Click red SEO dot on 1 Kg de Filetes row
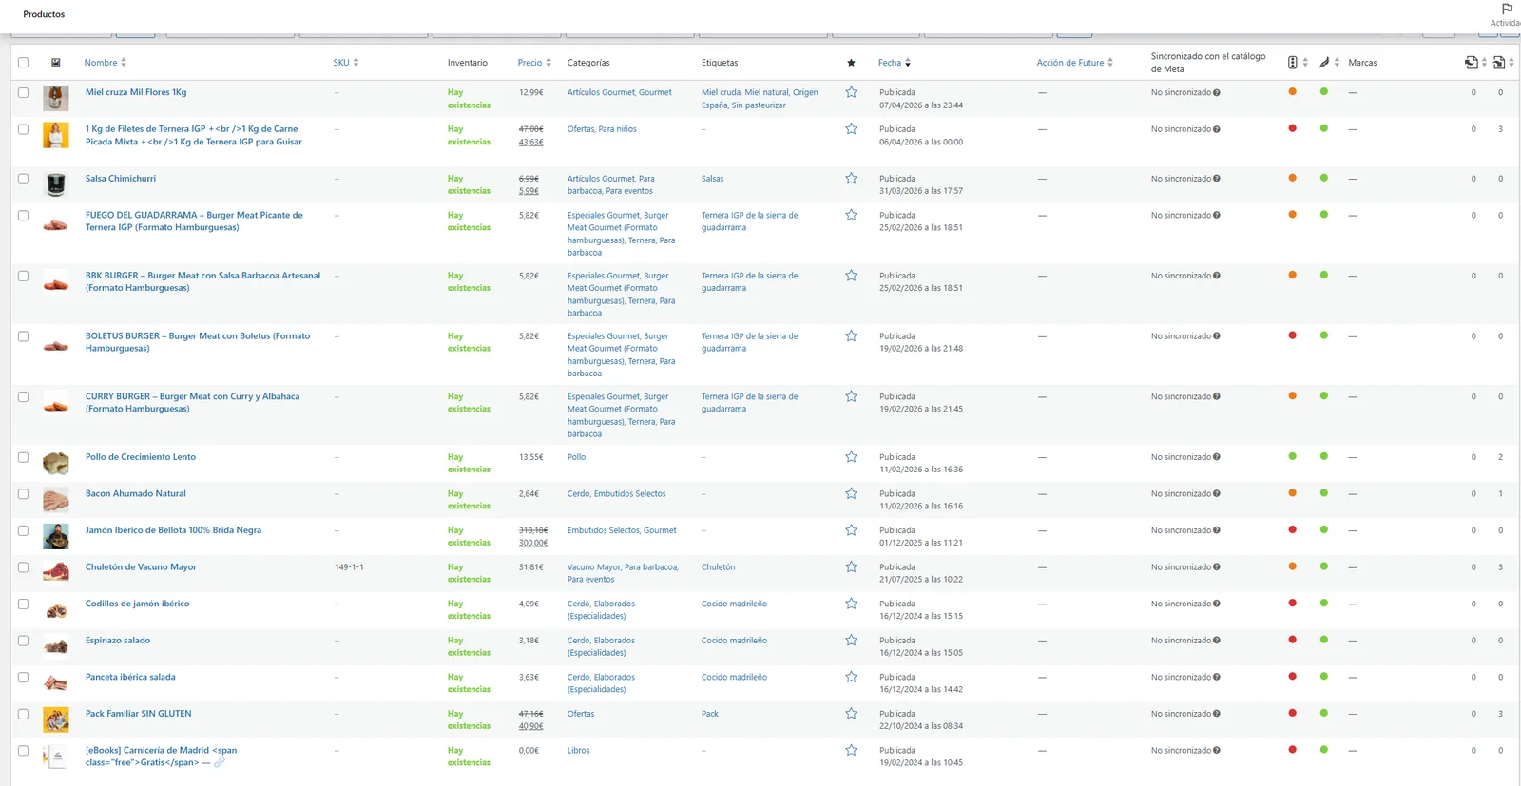 click(1292, 128)
